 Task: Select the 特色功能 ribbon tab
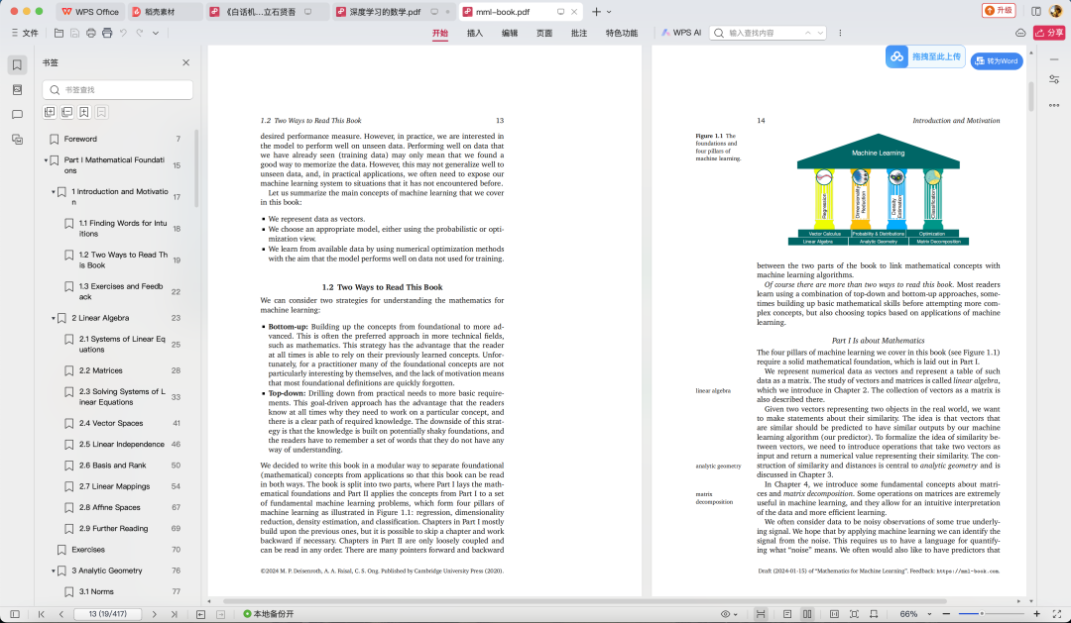click(x=622, y=33)
